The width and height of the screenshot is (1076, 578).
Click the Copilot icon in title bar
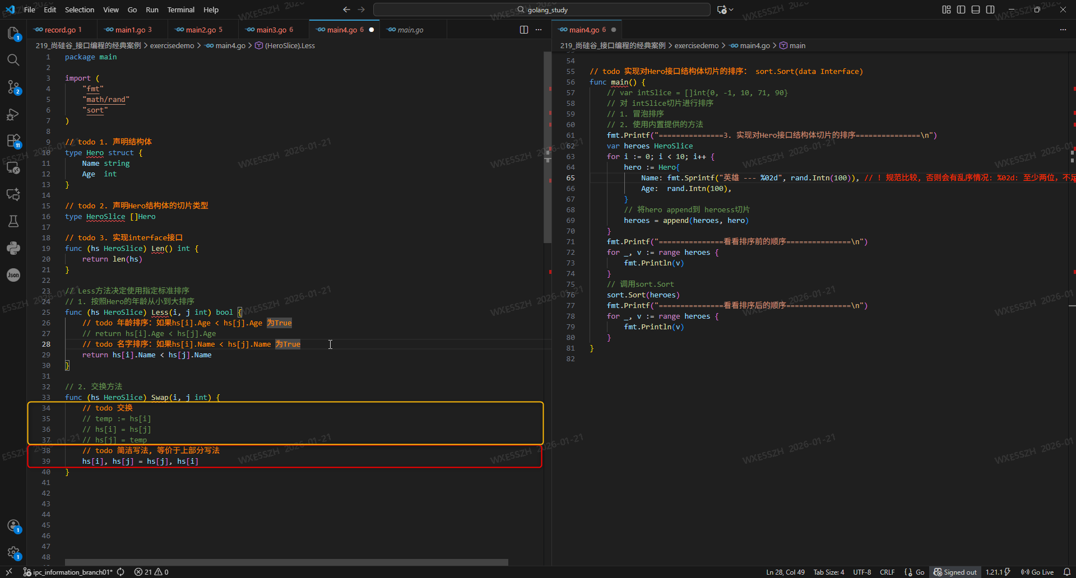[722, 10]
